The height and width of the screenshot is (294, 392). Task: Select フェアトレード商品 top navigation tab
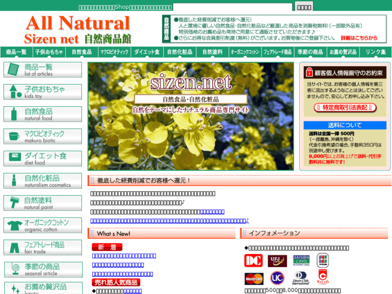coord(278,52)
